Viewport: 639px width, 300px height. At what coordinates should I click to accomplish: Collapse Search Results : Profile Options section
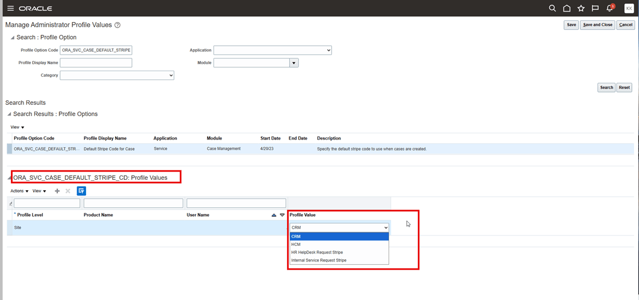pos(9,114)
